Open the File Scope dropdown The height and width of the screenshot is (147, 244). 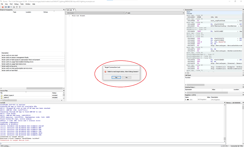click(95, 13)
